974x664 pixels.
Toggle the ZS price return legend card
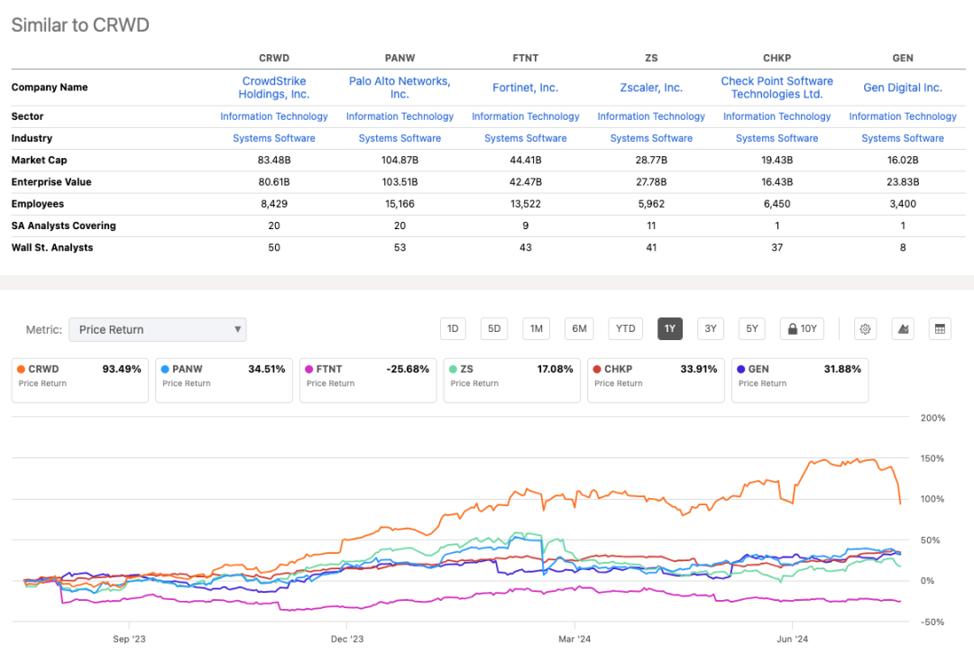click(512, 380)
